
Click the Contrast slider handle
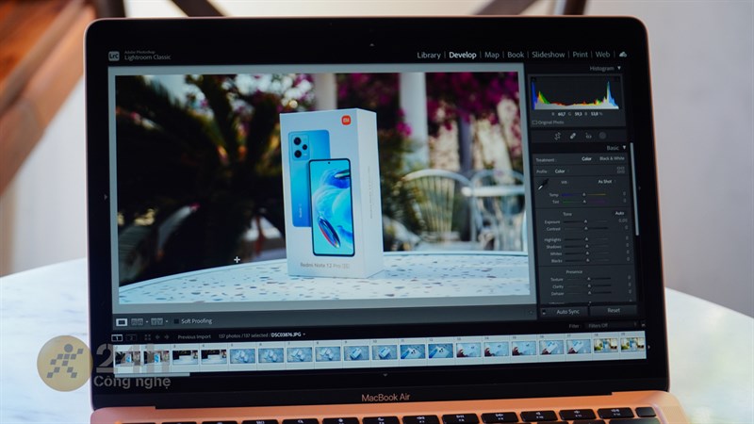(x=585, y=228)
